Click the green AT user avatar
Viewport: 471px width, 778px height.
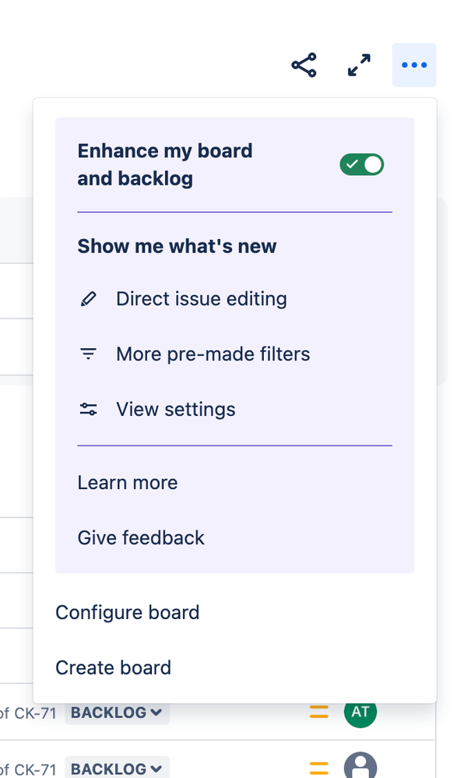coord(360,712)
